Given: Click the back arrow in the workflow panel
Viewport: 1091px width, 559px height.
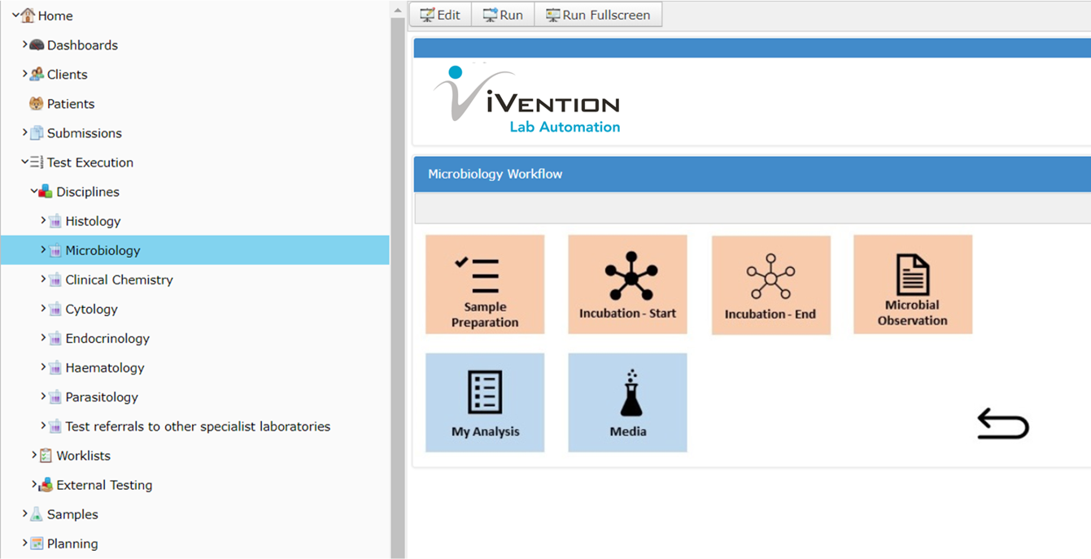Looking at the screenshot, I should click(1002, 423).
